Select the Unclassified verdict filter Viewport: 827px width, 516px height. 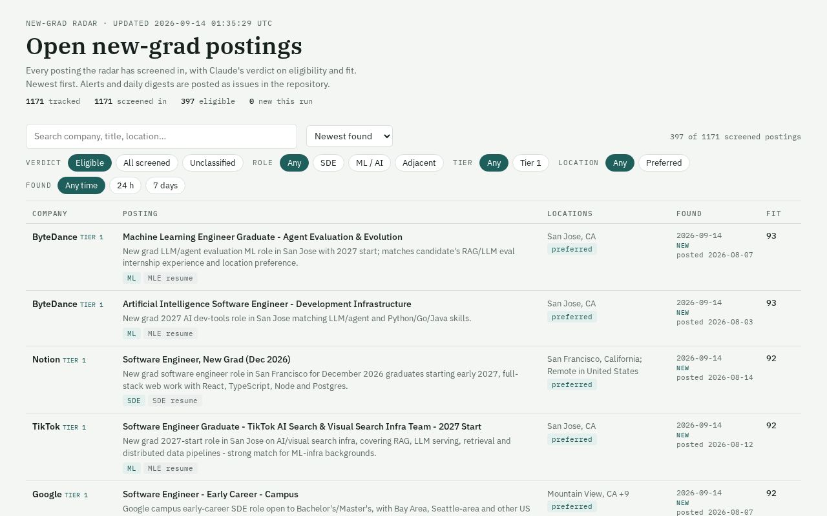pyautogui.click(x=213, y=163)
